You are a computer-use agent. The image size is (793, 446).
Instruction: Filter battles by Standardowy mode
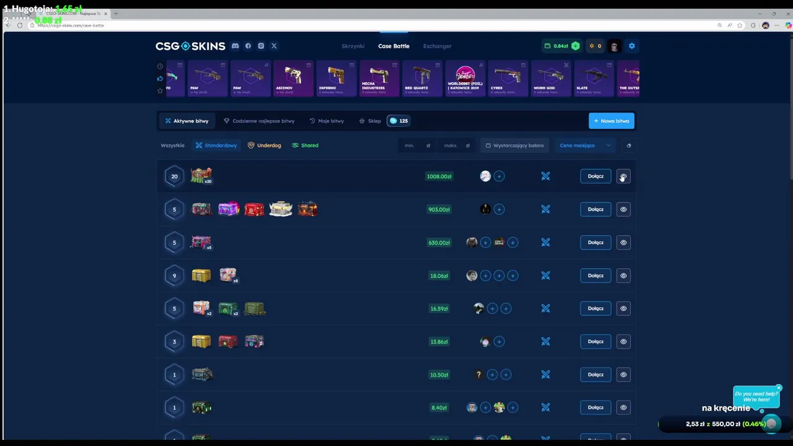coord(216,146)
